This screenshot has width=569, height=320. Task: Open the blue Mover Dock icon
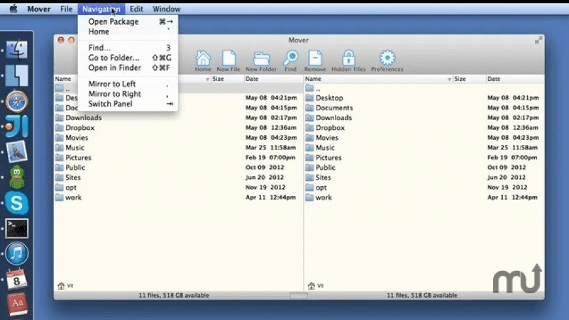click(17, 75)
